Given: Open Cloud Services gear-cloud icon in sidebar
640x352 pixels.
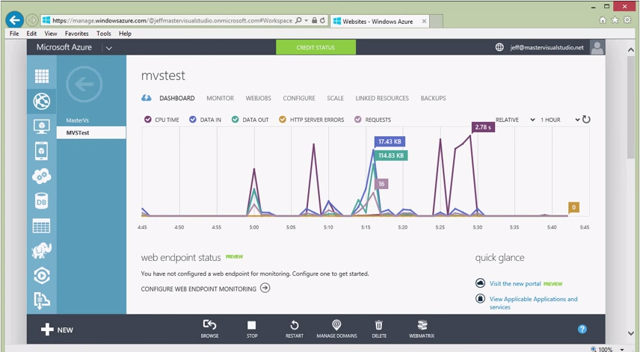Looking at the screenshot, I should tap(42, 176).
